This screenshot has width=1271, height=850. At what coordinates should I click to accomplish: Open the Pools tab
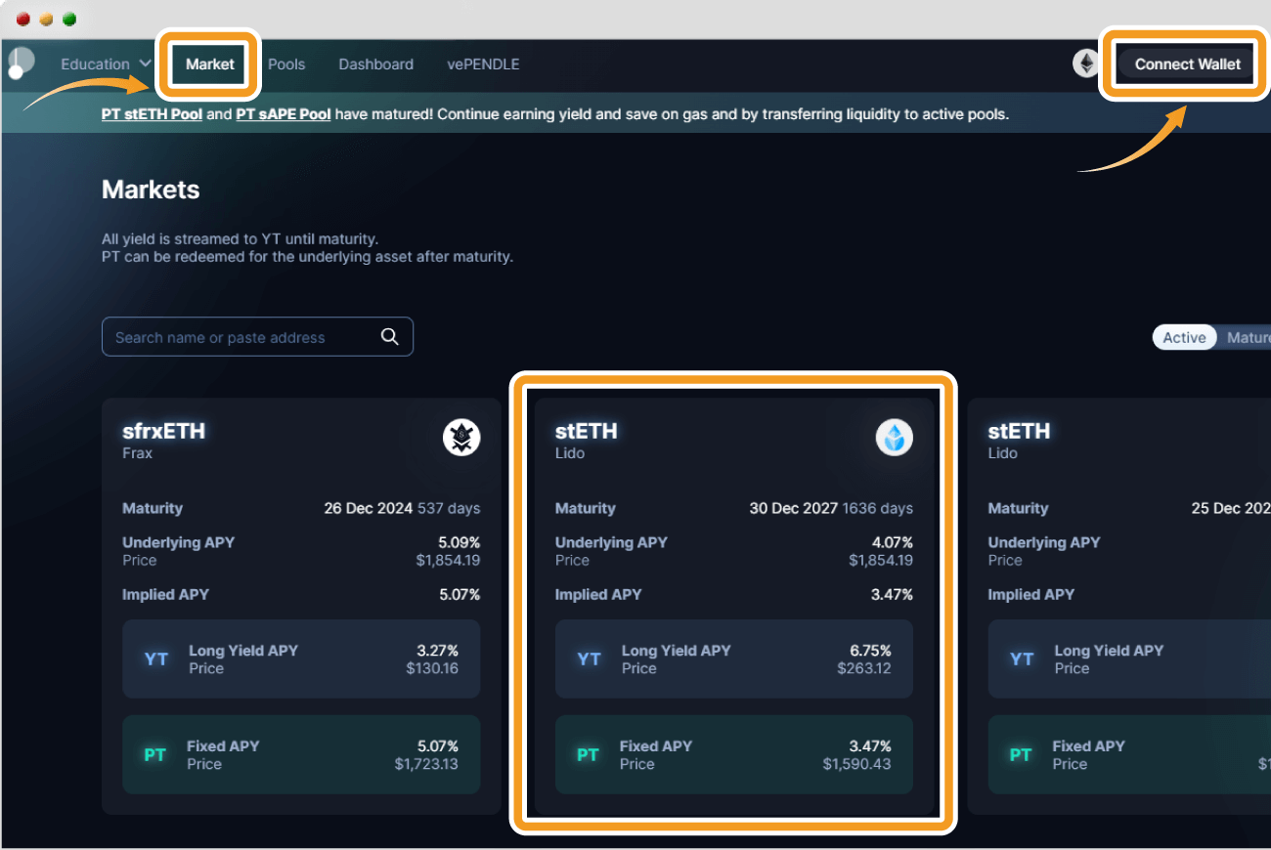tap(286, 64)
